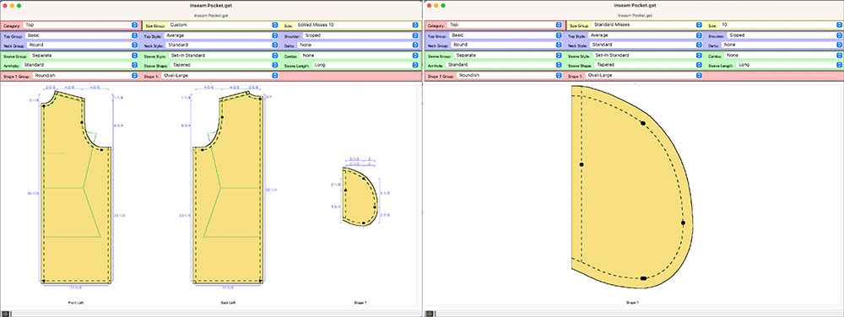The height and width of the screenshot is (317, 844).
Task: Open the Size Group dropdown showing Standard Misses
Action: pyautogui.click(x=647, y=24)
